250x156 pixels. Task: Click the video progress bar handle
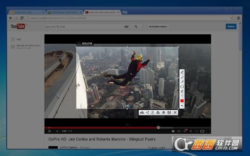pos(158,128)
